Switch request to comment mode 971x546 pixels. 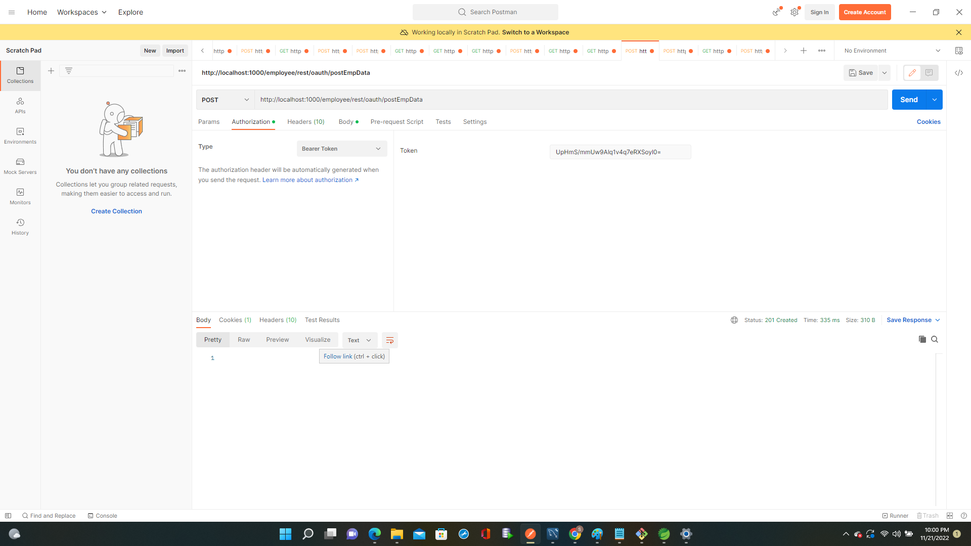click(x=929, y=73)
